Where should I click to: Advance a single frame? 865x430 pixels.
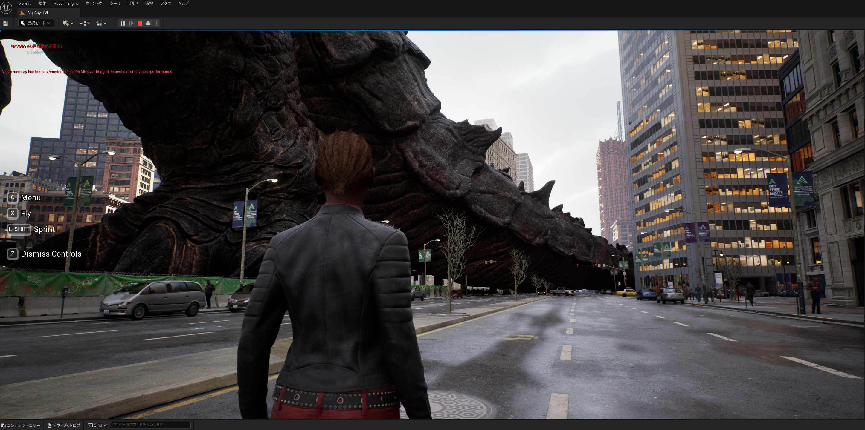tap(131, 23)
